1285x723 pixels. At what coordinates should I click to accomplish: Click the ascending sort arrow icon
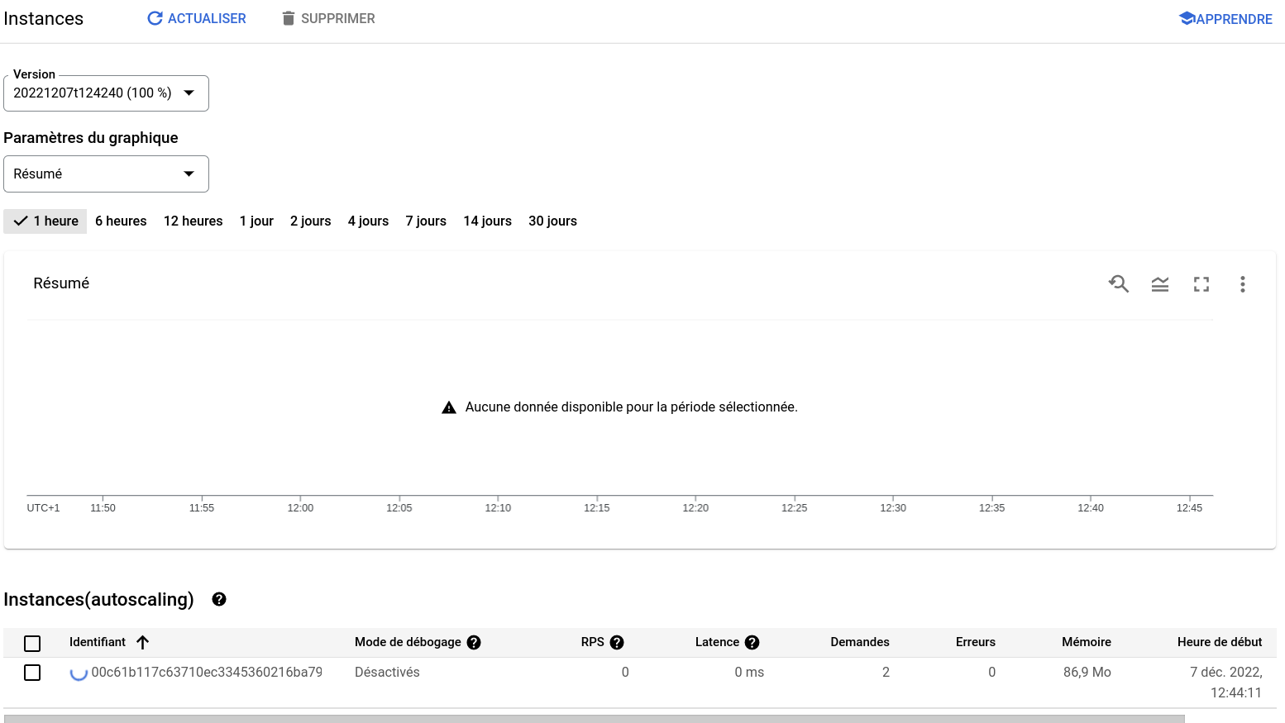click(x=142, y=642)
